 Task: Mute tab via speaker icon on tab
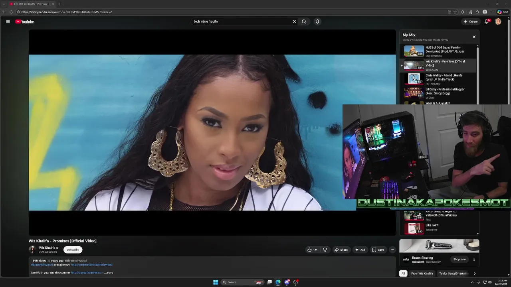click(x=16, y=4)
